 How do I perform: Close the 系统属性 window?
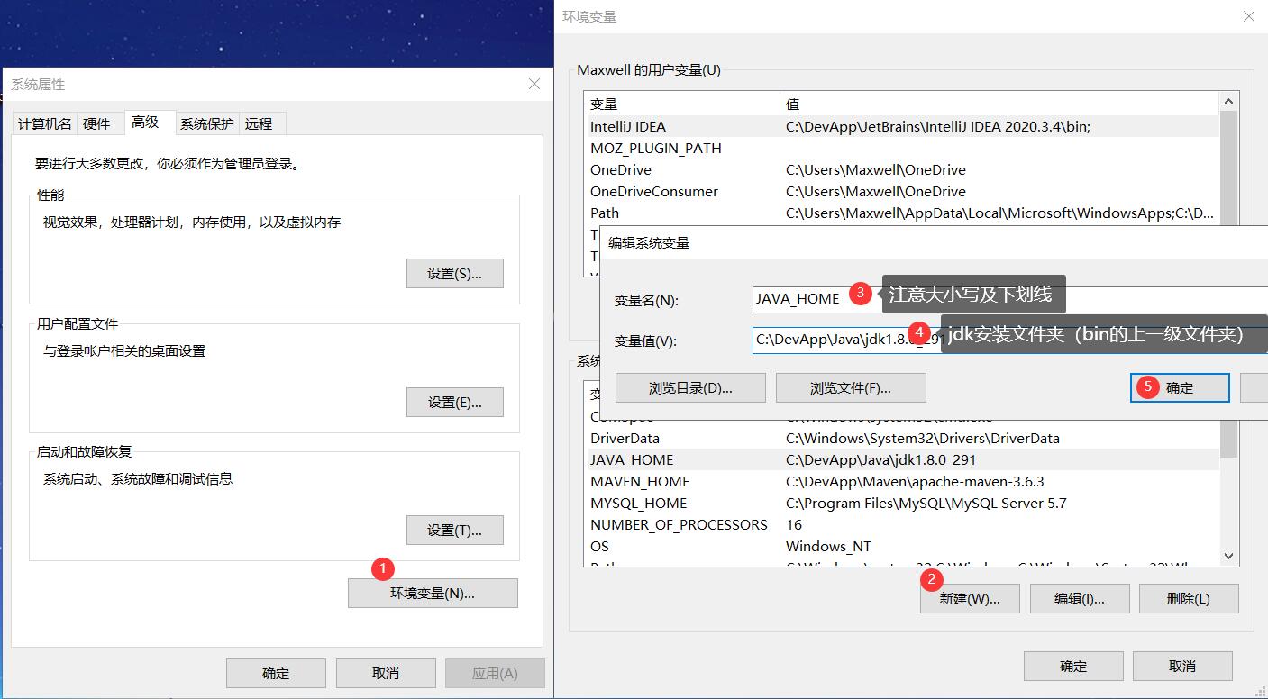[x=534, y=84]
